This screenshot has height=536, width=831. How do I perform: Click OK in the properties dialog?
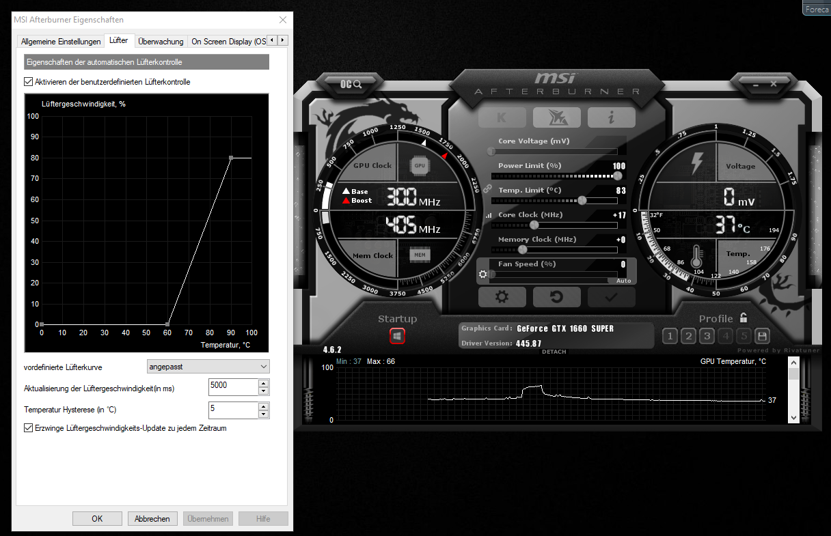97,519
